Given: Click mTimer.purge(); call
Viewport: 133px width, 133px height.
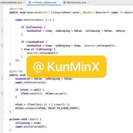Looking at the screenshot, I should coord(56,94).
